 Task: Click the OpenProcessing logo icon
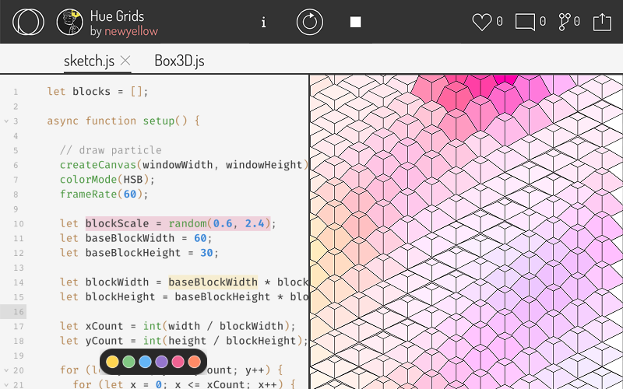pyautogui.click(x=28, y=22)
